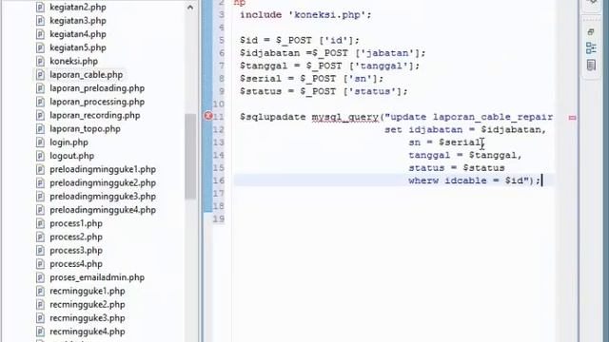This screenshot has height=342, width=609.
Task: Select laporan_recording.php
Action: [x=95, y=116]
